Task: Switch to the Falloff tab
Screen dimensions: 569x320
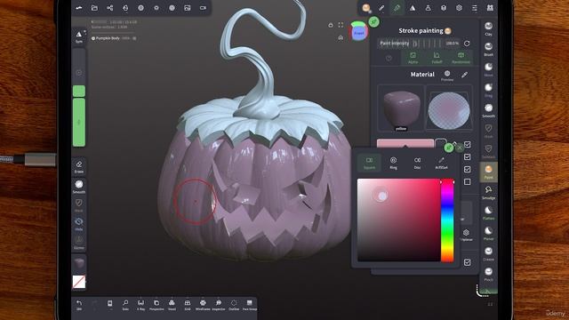Action: 437,58
